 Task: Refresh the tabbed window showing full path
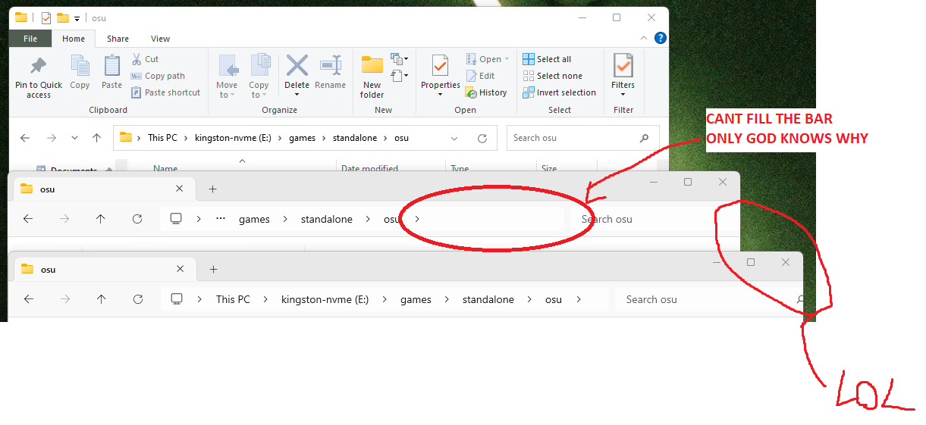tap(137, 299)
